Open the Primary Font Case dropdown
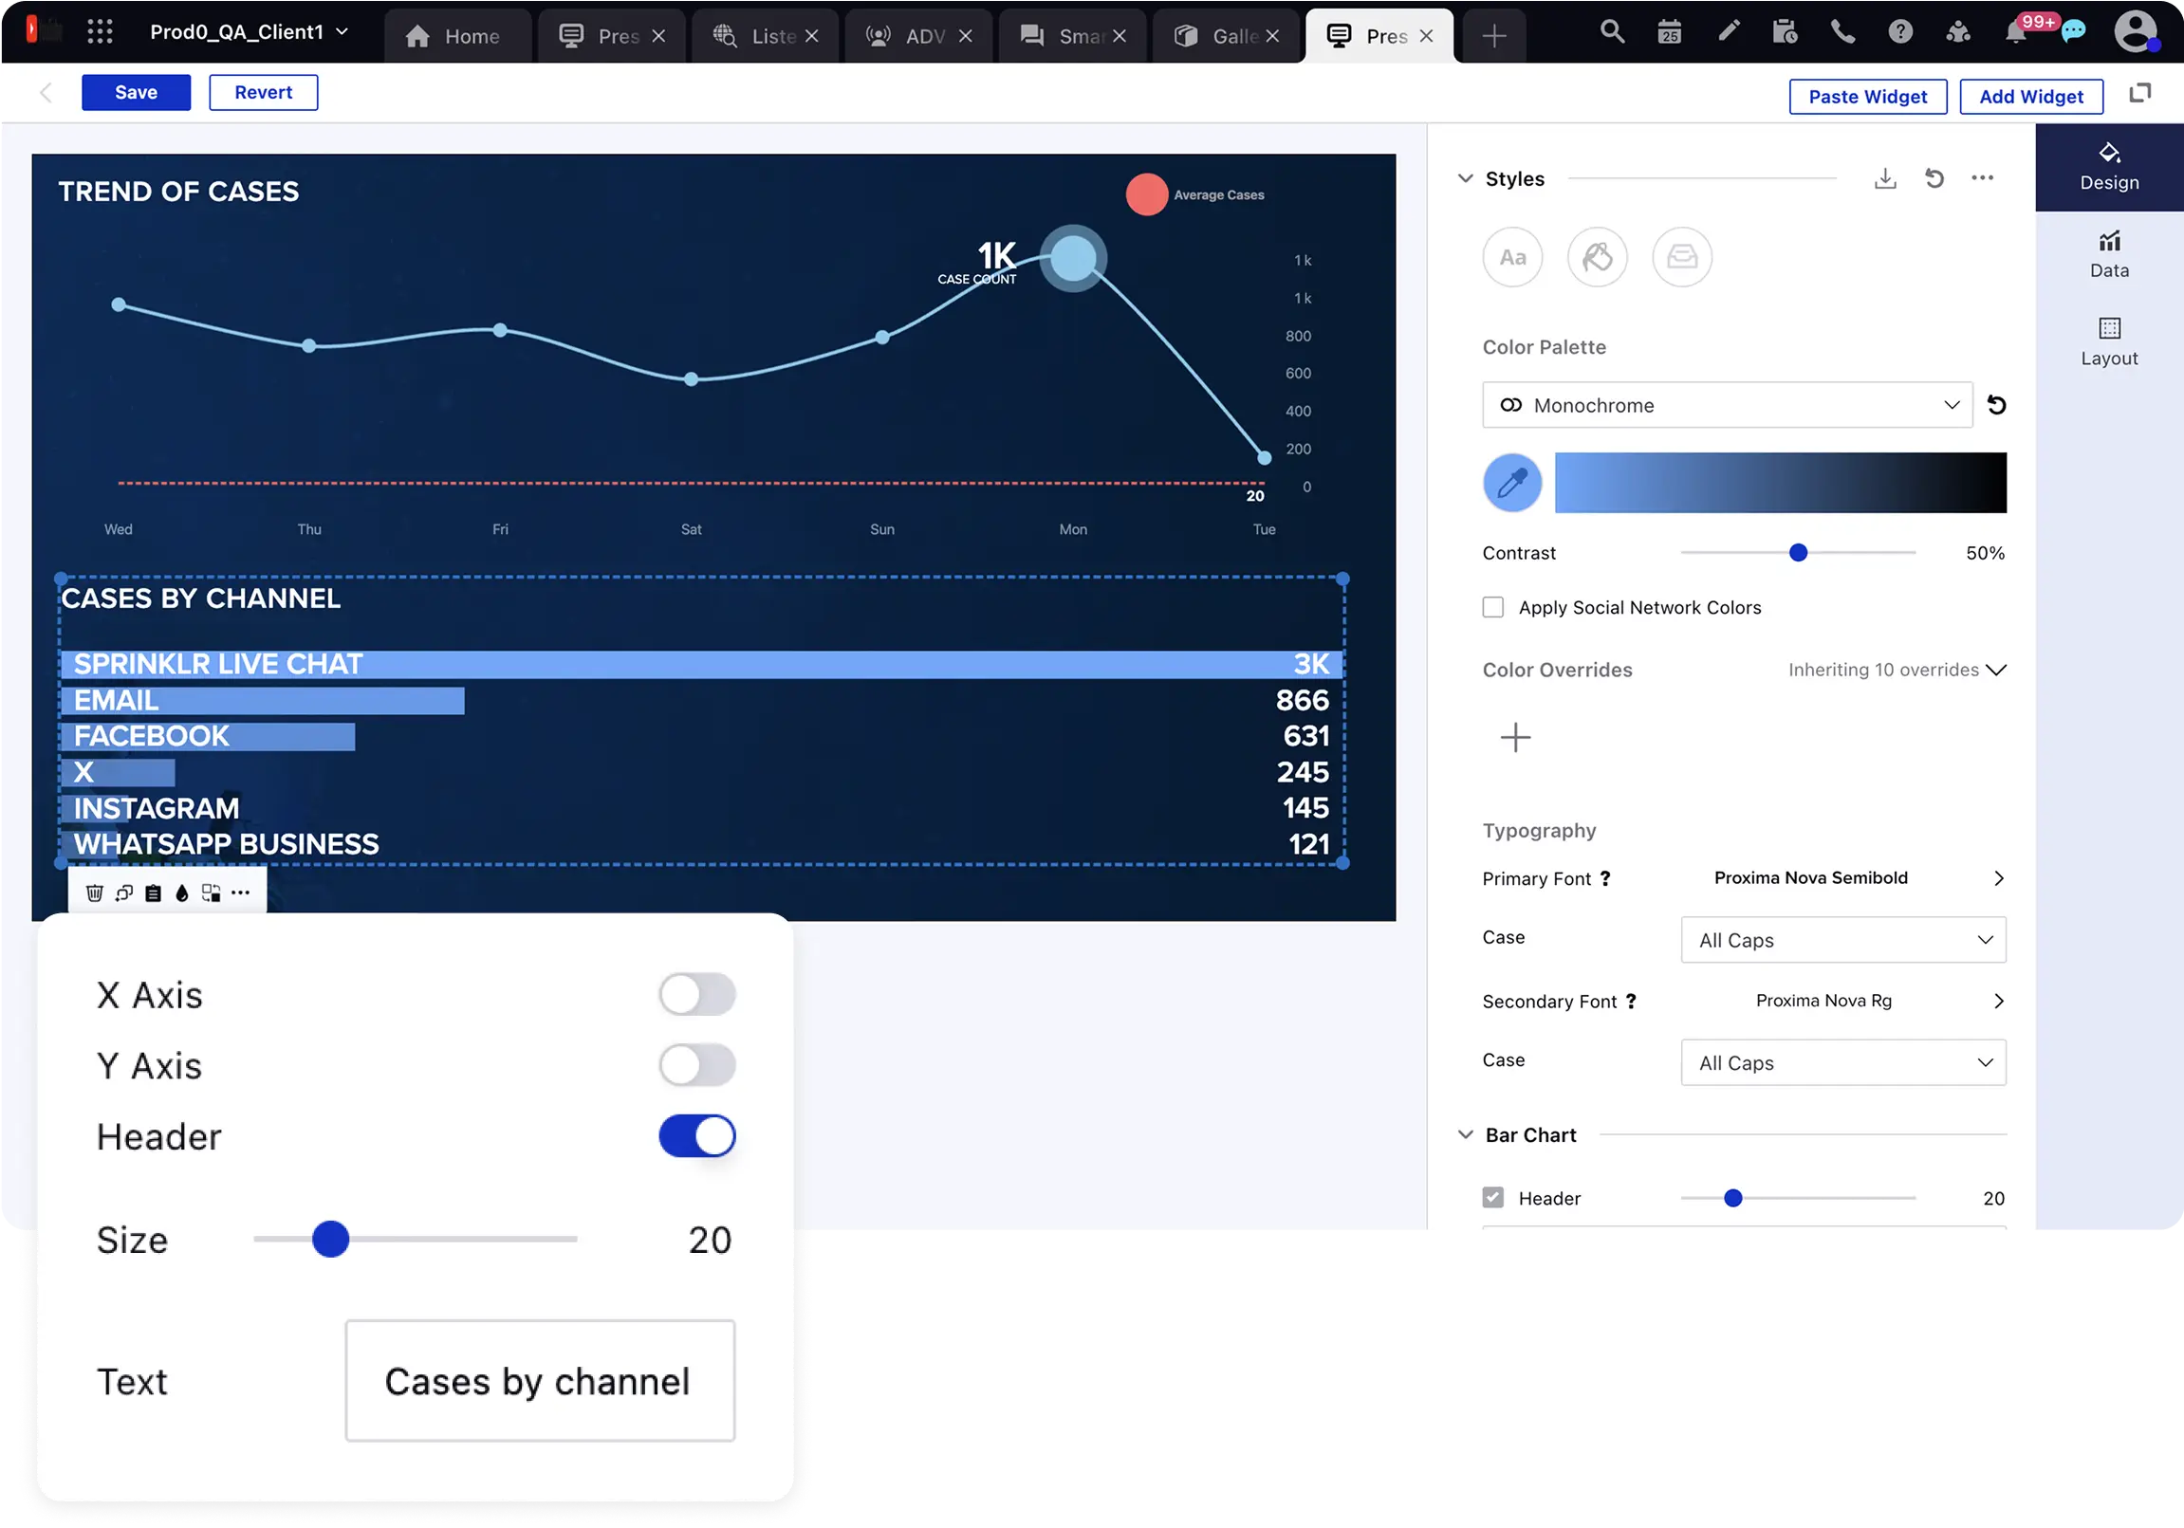Viewport: 2184px width, 1528px height. [x=1842, y=939]
